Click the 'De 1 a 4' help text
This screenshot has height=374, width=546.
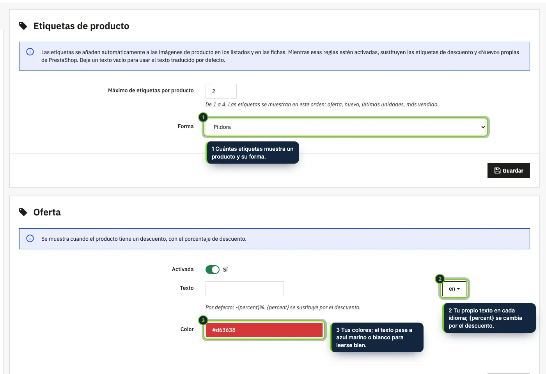(x=322, y=104)
